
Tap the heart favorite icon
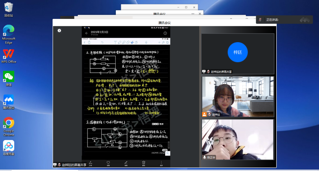coord(108,163)
